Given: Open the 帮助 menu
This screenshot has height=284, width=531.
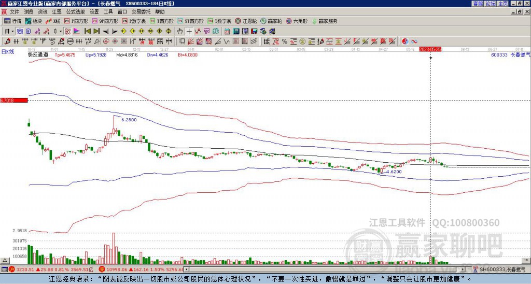Looking at the screenshot, I should (160, 12).
